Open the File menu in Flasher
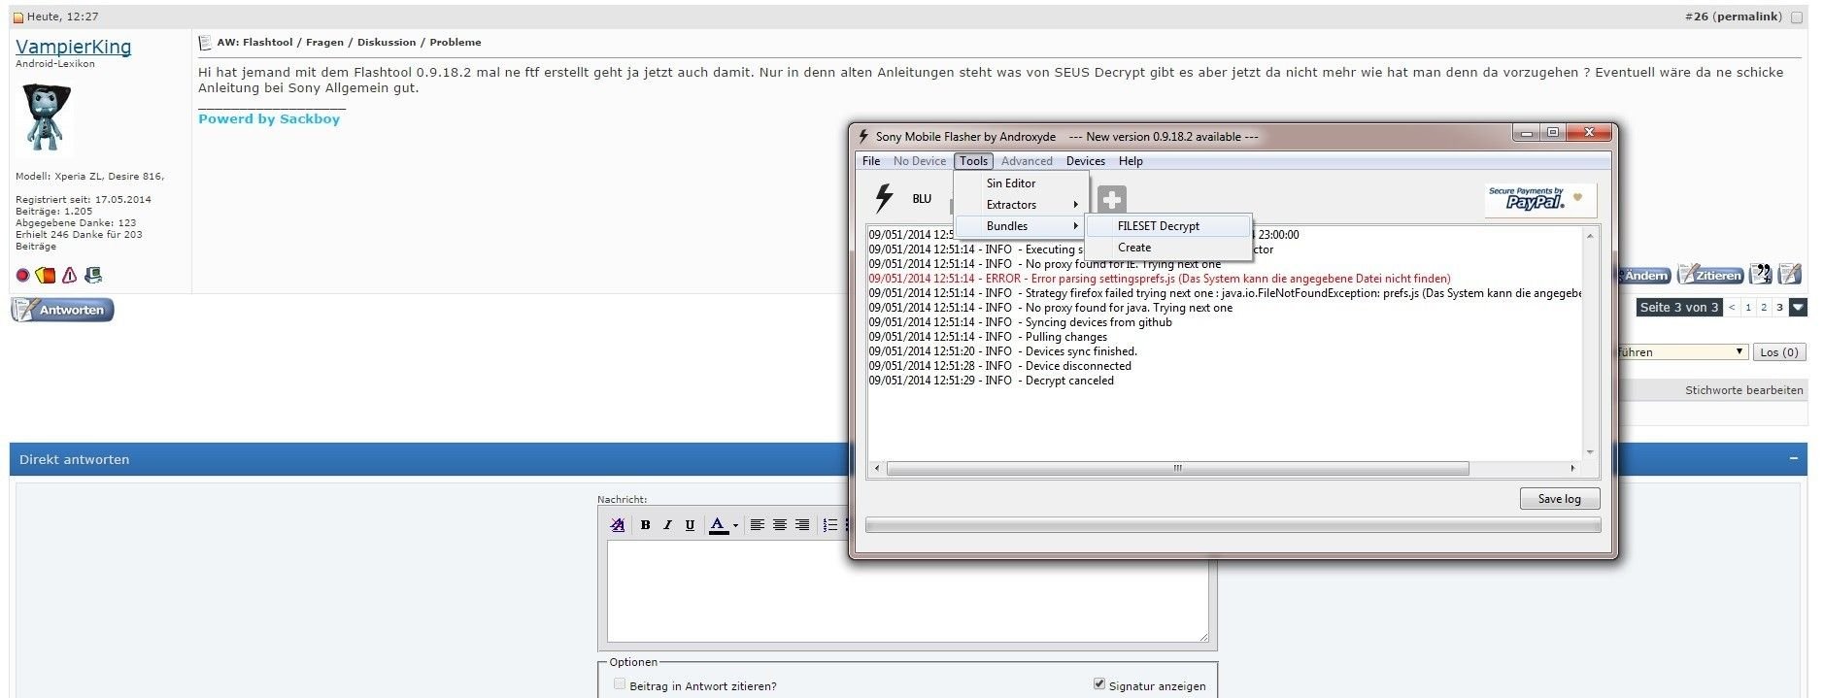 click(871, 161)
